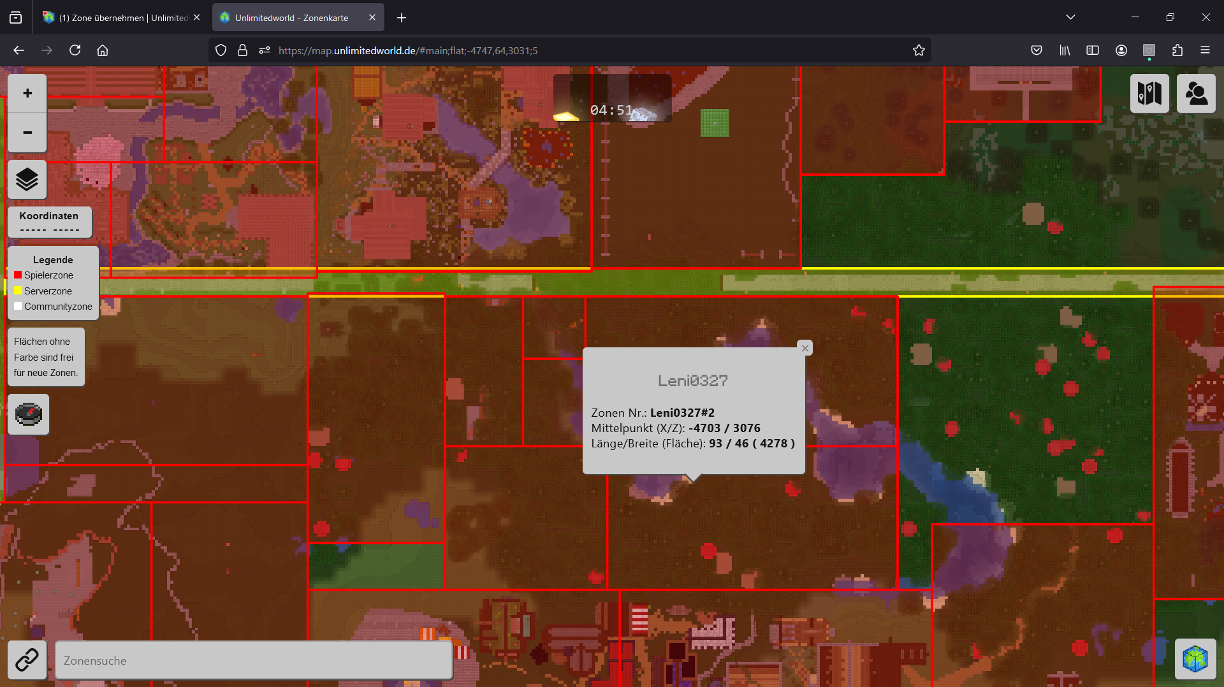Click the red Spielerzone legend swatch

(18, 275)
